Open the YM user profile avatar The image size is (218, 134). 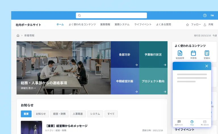[x=212, y=15]
